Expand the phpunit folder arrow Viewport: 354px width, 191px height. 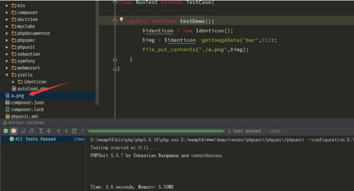7,47
